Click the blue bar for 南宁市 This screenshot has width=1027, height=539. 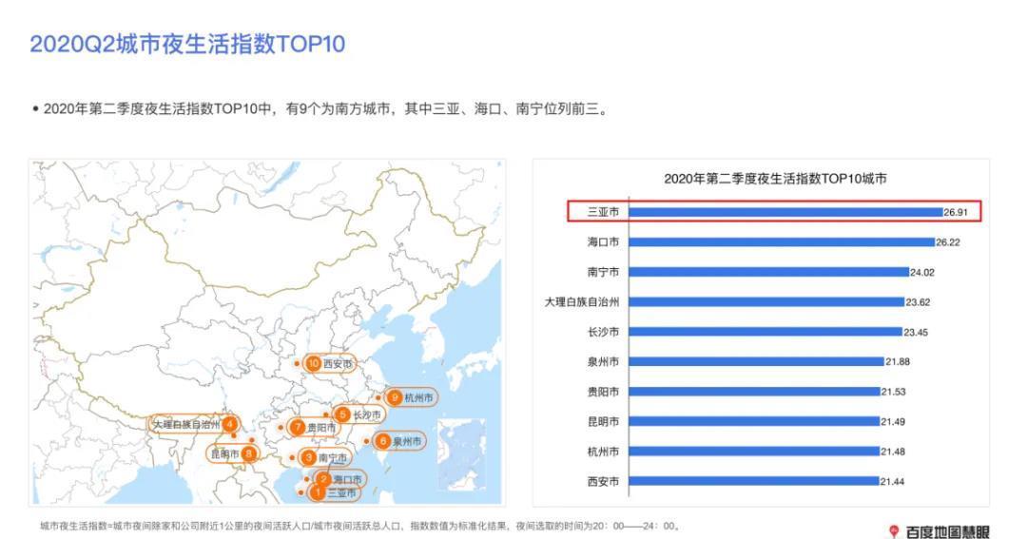click(769, 272)
